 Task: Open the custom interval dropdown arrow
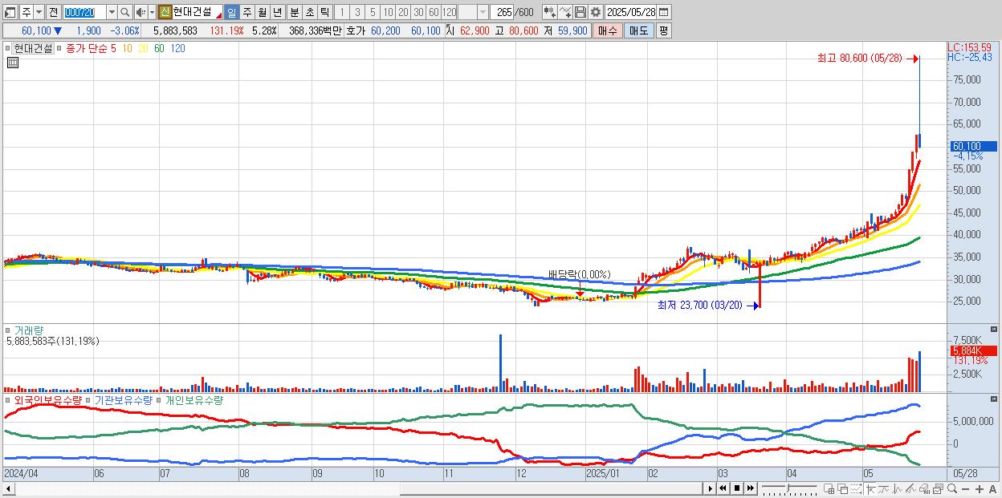click(483, 12)
